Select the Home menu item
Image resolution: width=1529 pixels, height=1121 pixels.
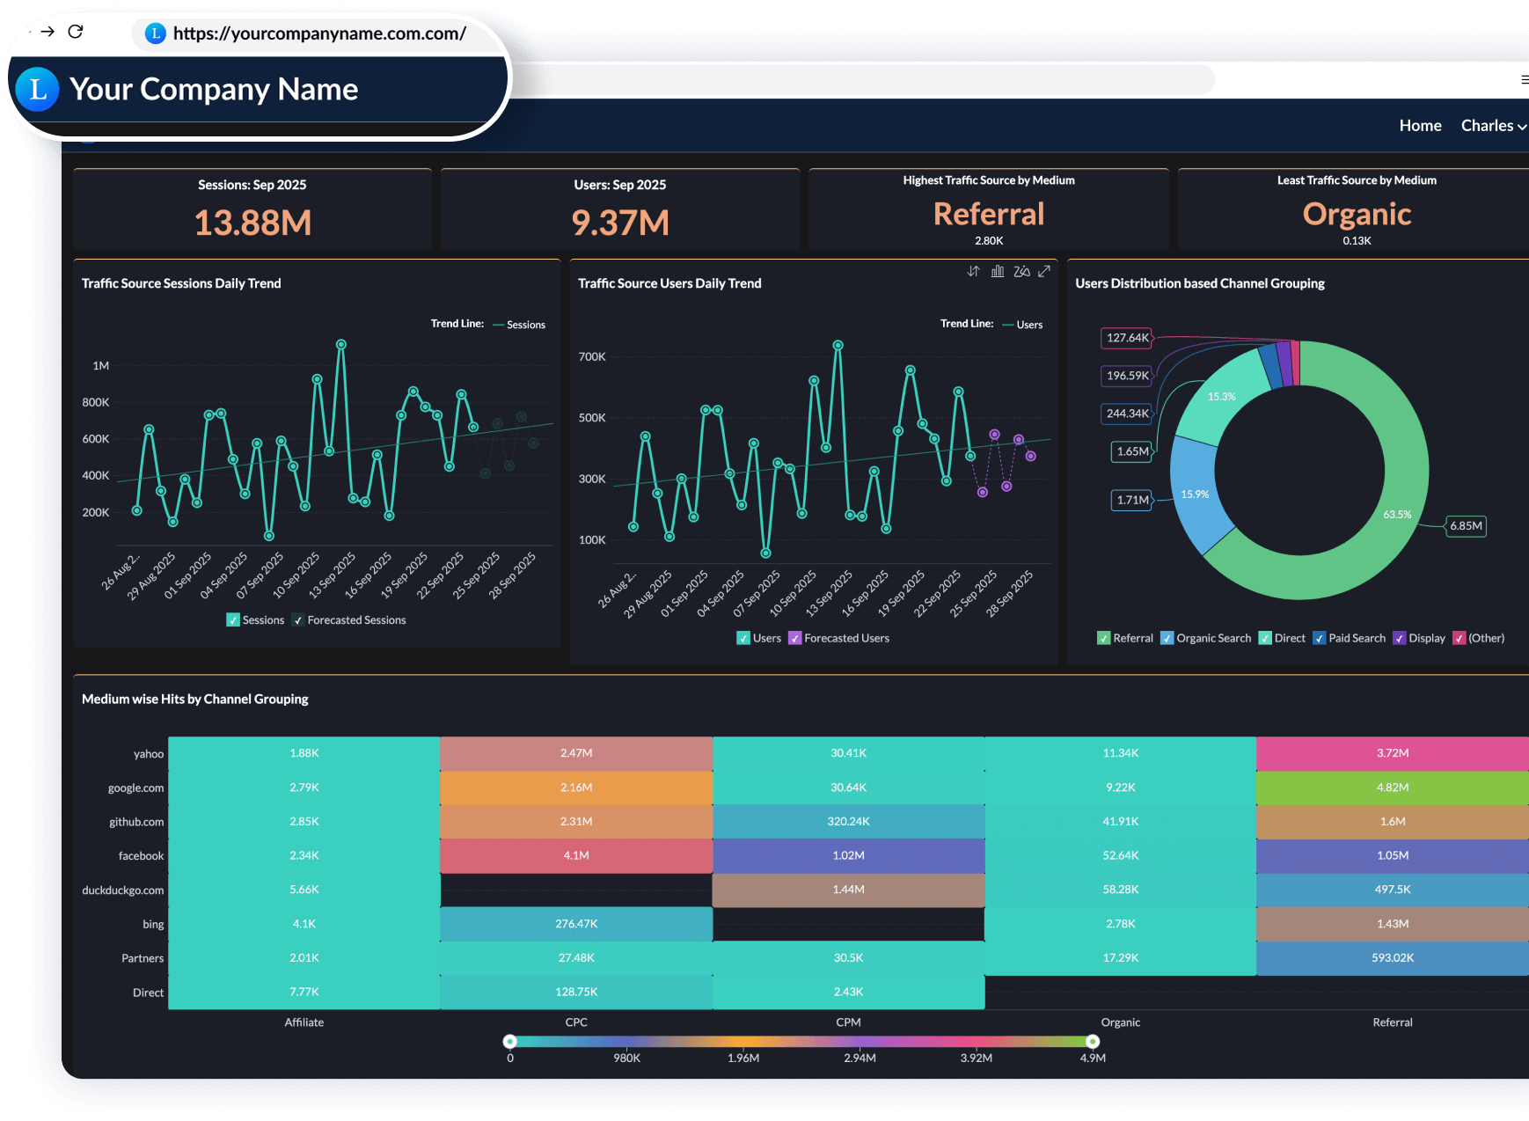[x=1420, y=125]
